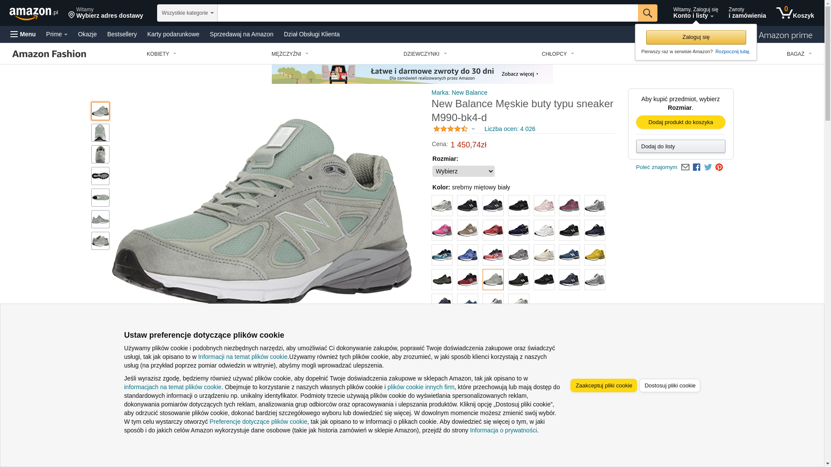Open the Bestsellery nav item
The height and width of the screenshot is (467, 831).
tap(122, 34)
